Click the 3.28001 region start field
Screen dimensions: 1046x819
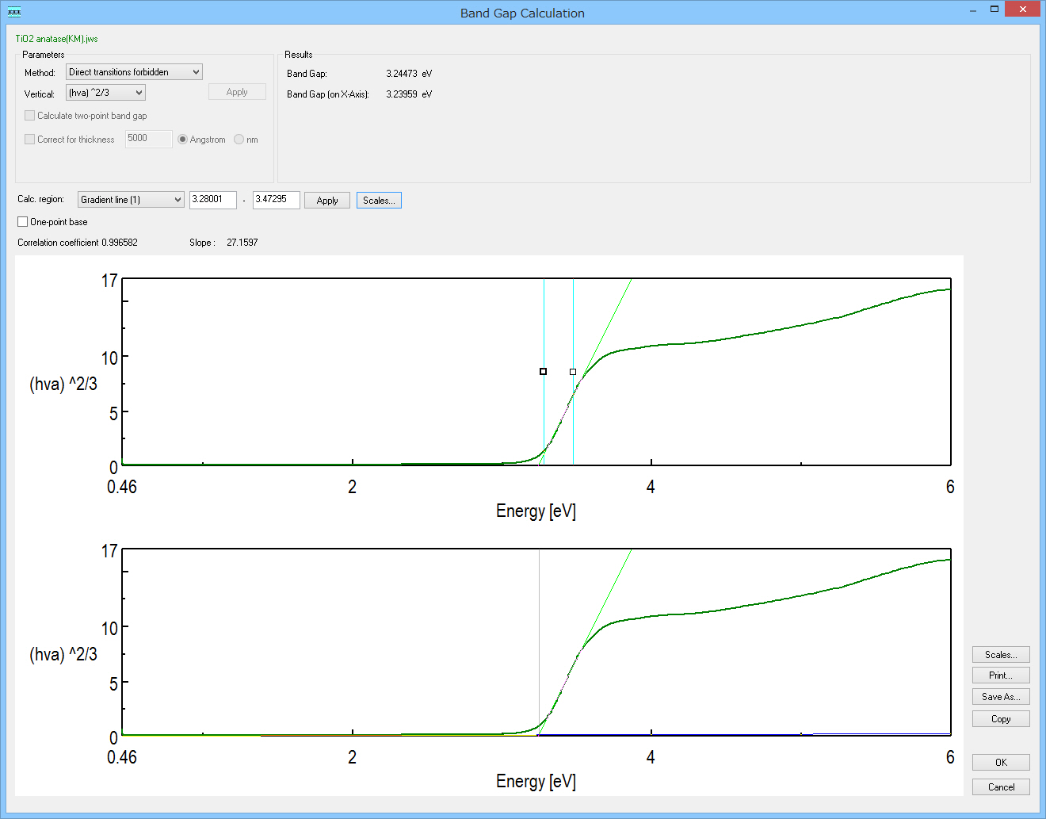(x=212, y=200)
